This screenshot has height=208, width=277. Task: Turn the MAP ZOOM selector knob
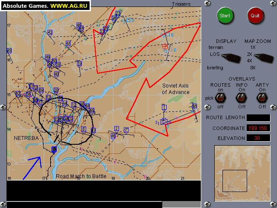pos(264,58)
